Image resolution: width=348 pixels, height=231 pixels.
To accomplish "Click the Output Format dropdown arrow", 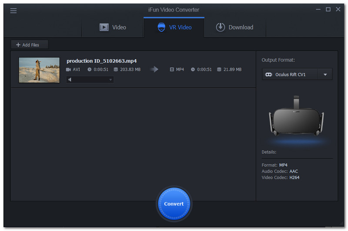I will pos(325,75).
